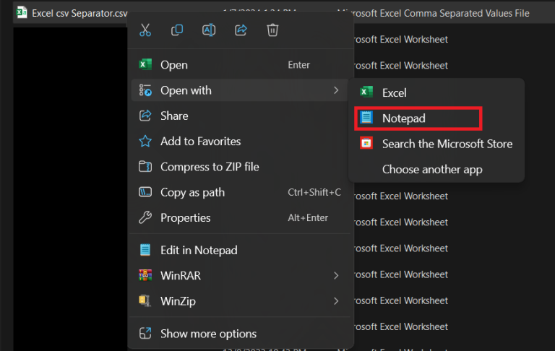
Task: Click the Copy icon in context menu
Action: point(177,30)
